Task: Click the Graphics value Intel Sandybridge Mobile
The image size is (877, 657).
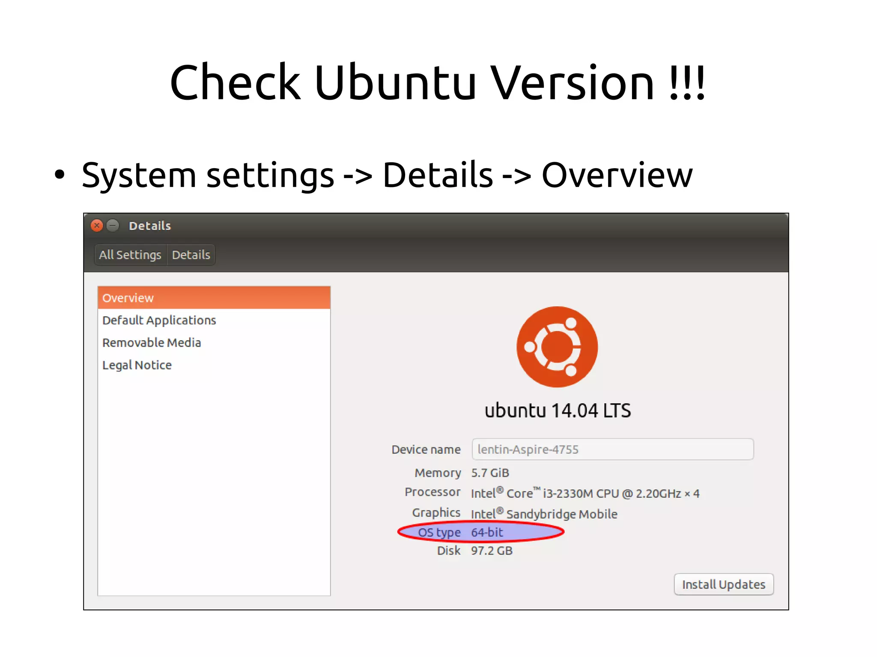Action: click(544, 514)
